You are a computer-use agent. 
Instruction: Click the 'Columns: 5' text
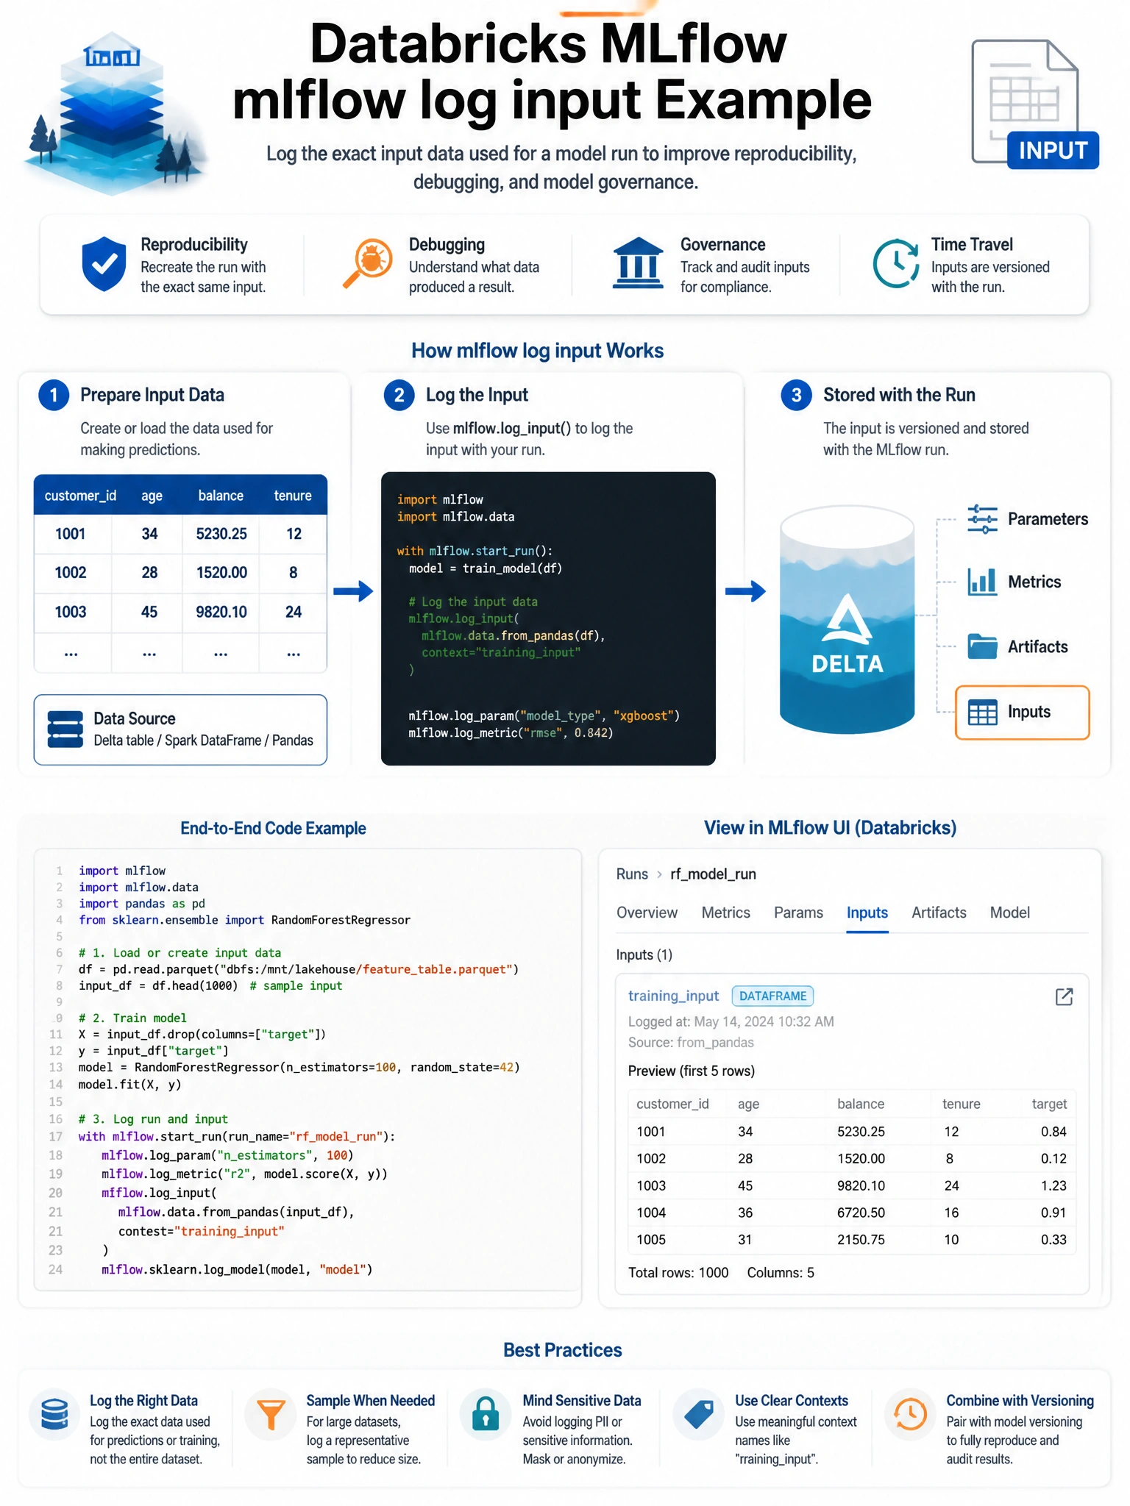click(x=781, y=1273)
